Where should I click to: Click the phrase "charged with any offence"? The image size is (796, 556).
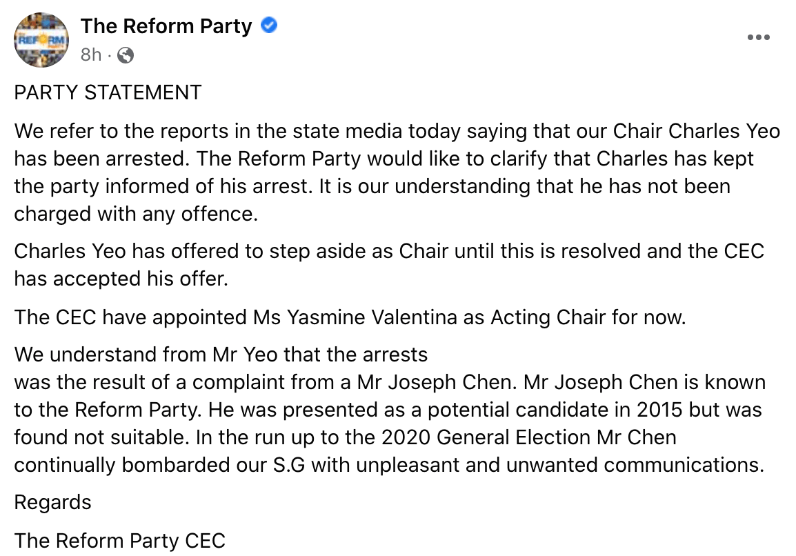135,214
